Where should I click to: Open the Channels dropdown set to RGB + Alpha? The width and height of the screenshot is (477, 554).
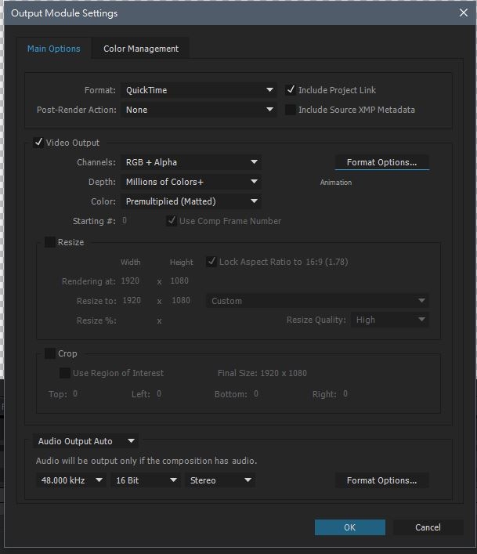pyautogui.click(x=192, y=162)
